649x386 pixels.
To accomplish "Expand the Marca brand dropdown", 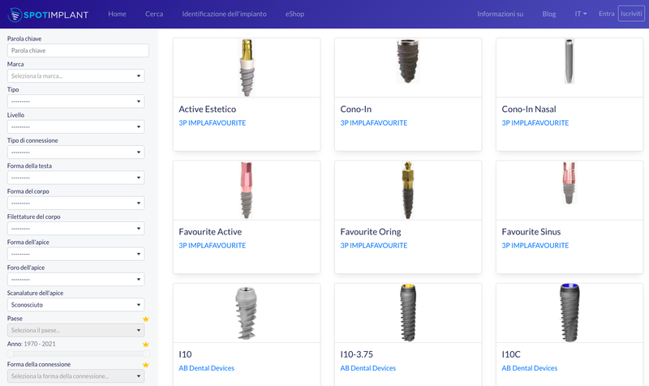I will coord(75,76).
